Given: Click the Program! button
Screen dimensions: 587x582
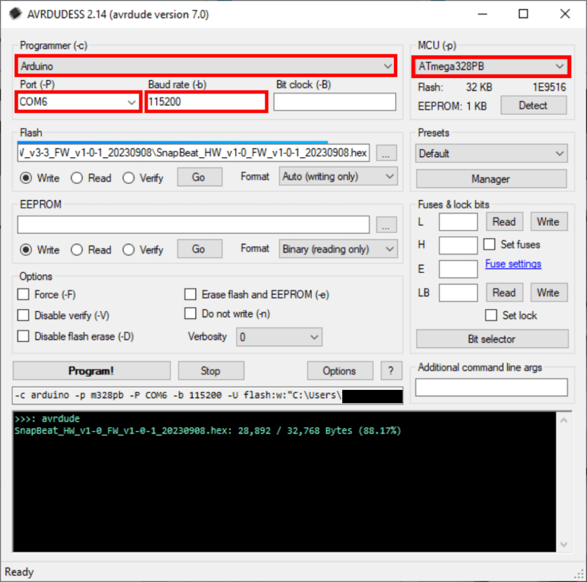Looking at the screenshot, I should point(91,371).
